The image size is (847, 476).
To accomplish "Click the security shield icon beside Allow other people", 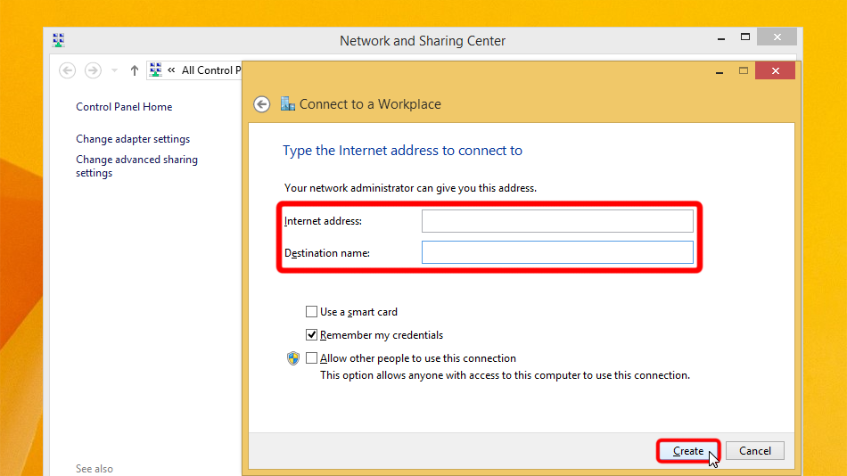I will [293, 358].
